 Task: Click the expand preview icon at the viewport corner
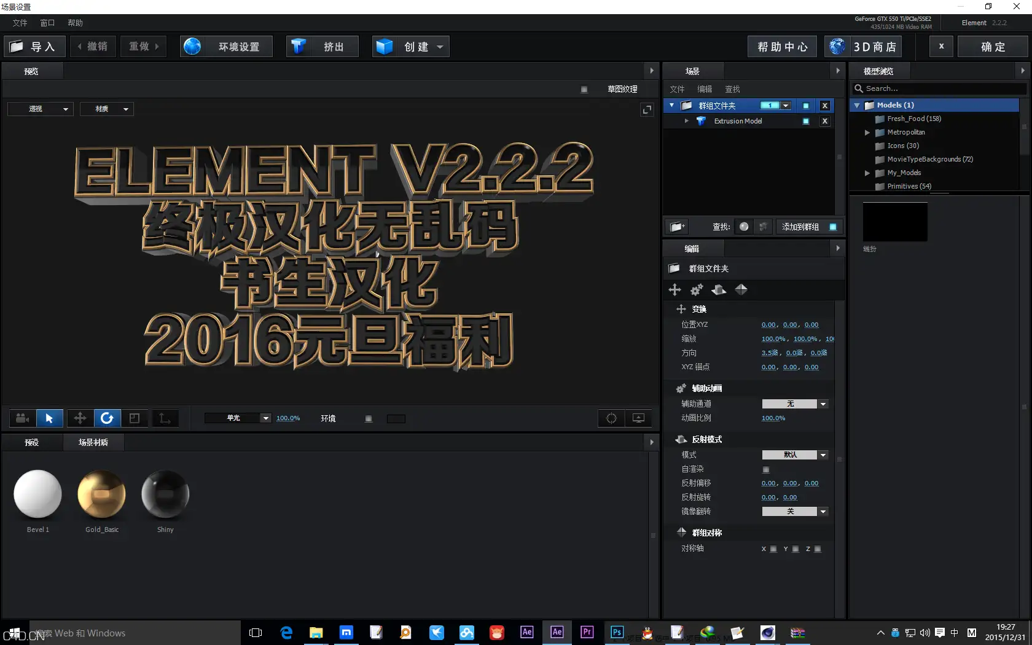tap(647, 109)
